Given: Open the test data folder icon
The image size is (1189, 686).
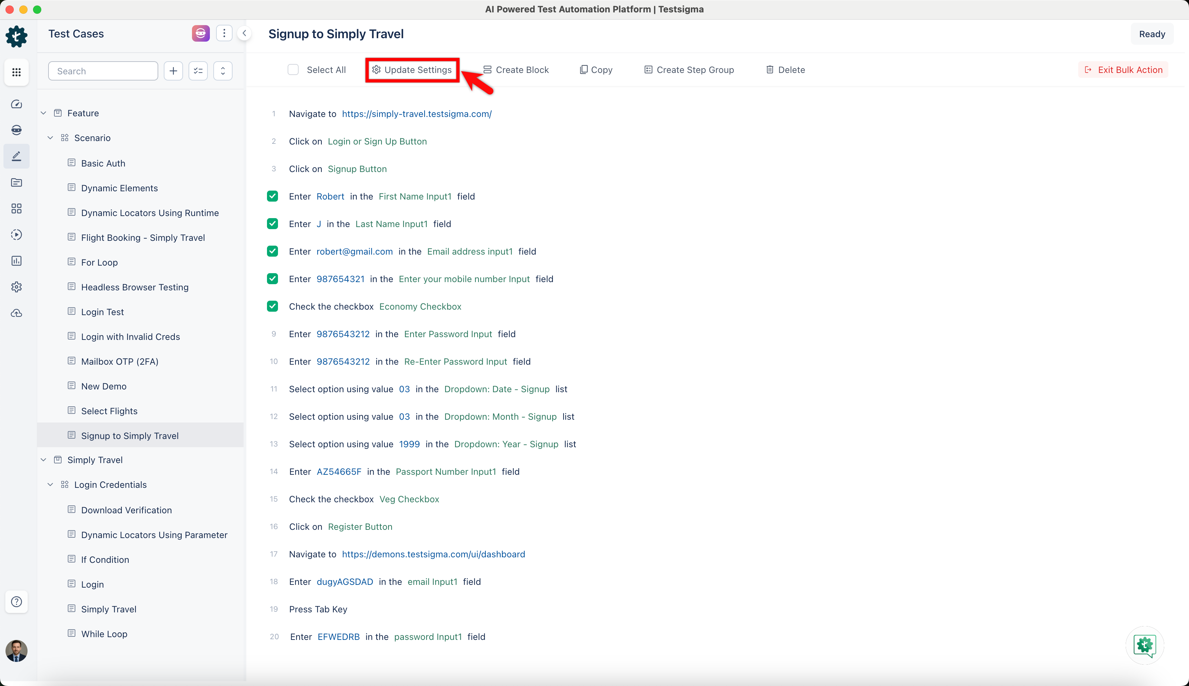Looking at the screenshot, I should (17, 182).
